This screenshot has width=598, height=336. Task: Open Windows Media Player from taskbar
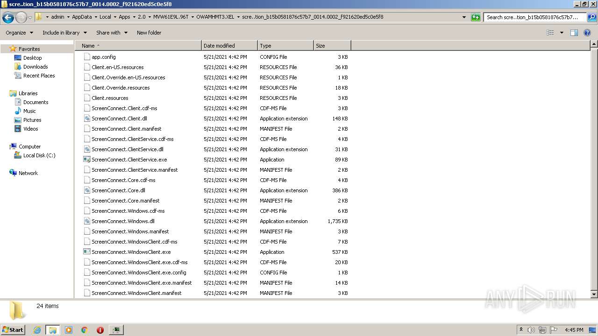[69, 330]
